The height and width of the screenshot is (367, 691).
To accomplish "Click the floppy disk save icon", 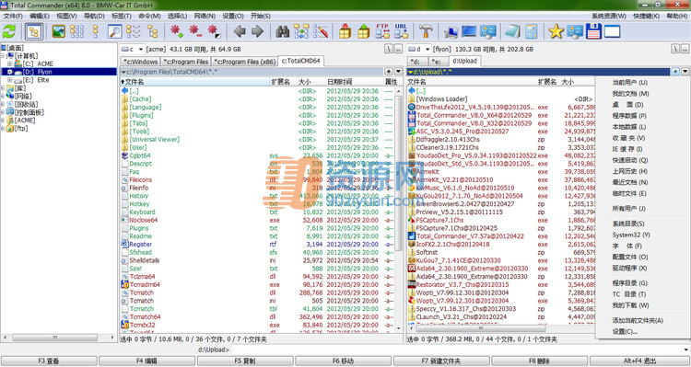I will tap(593, 31).
